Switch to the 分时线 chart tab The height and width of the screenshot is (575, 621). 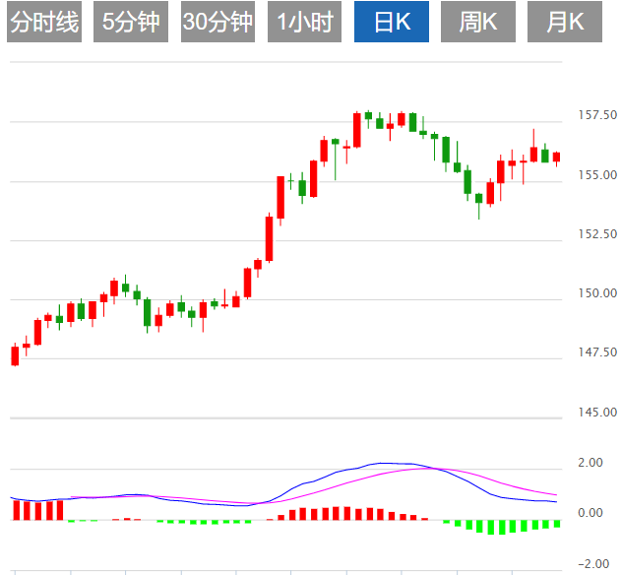[44, 22]
